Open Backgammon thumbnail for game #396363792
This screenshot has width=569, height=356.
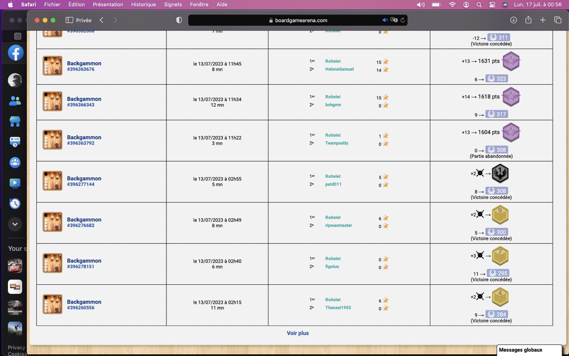[x=52, y=140]
